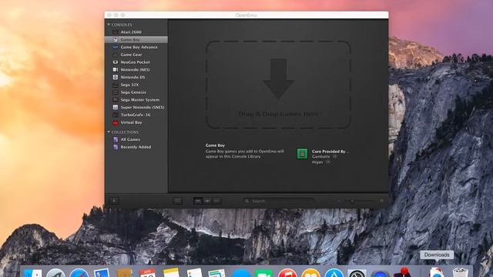Focus the Search field
493x277 pixels.
coord(279,201)
